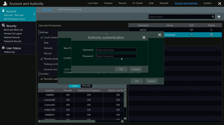Toggle the Disk permission item
The width and height of the screenshot is (224, 125).
click(x=46, y=43)
